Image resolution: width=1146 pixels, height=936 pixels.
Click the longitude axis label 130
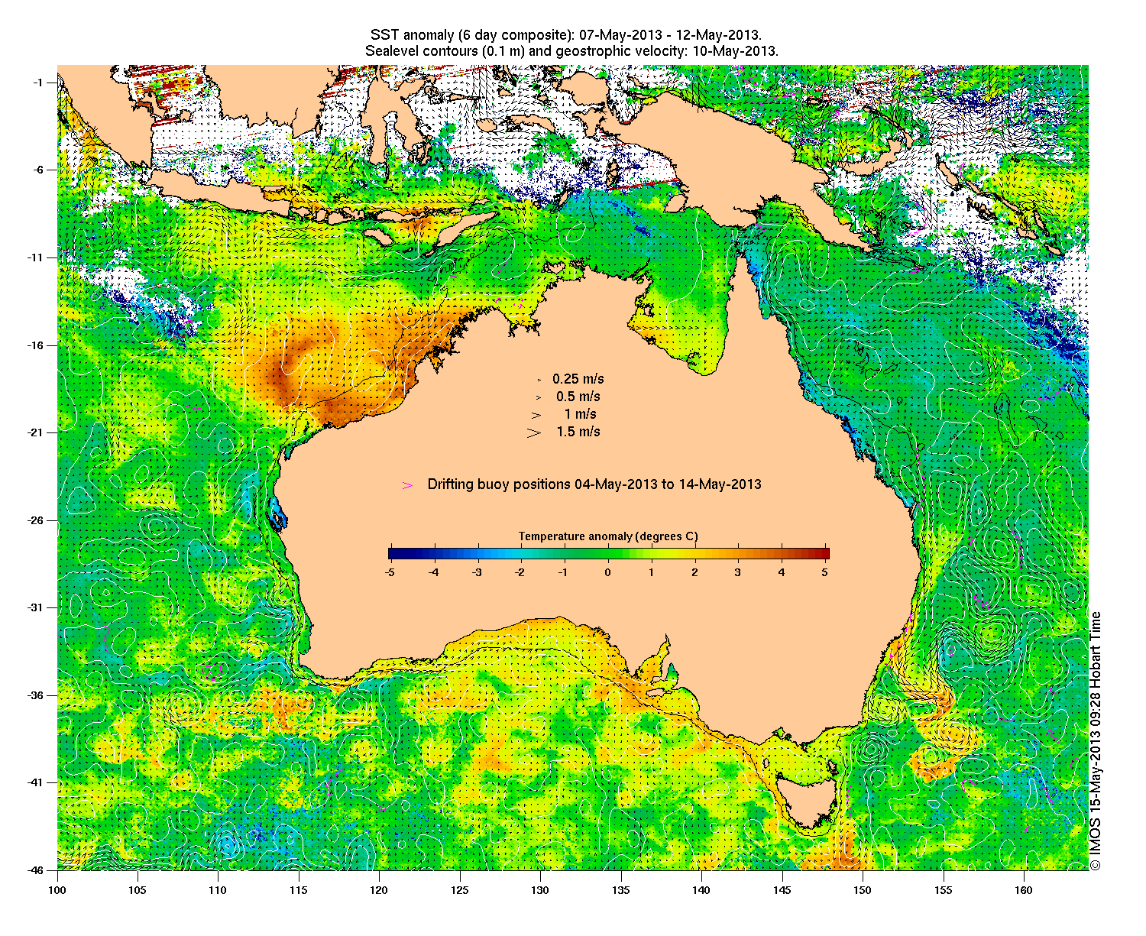[x=540, y=890]
